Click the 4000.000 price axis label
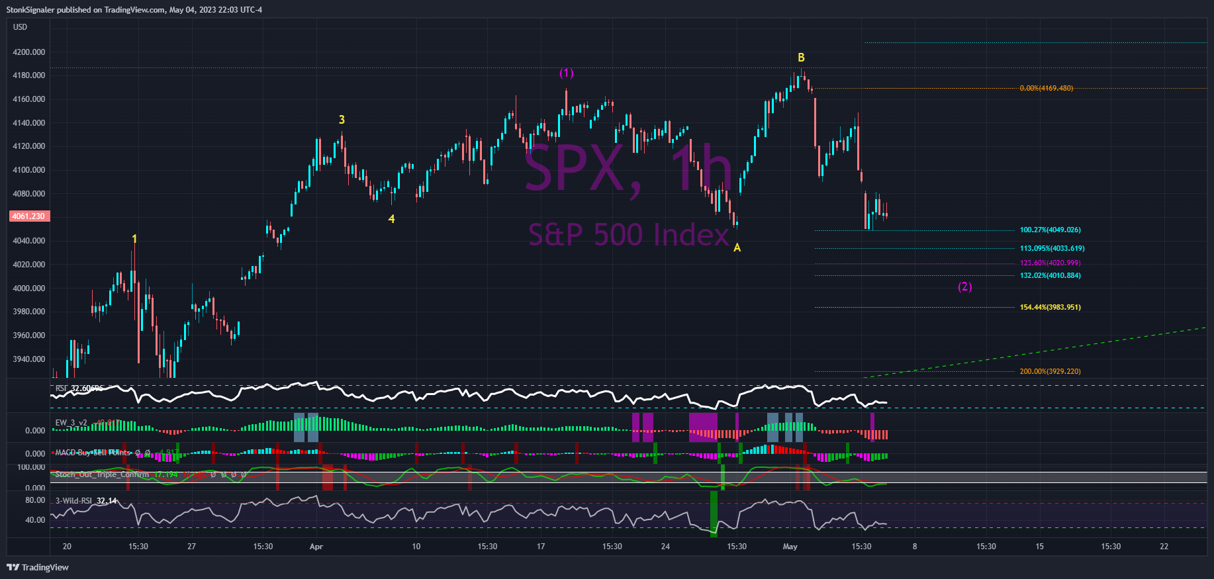The height and width of the screenshot is (579, 1214). [29, 289]
